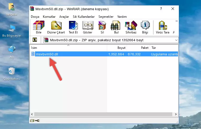The image size is (201, 129).
Task: Select Bu Bilgisayar desktop icon
Action: pyautogui.click(x=12, y=31)
